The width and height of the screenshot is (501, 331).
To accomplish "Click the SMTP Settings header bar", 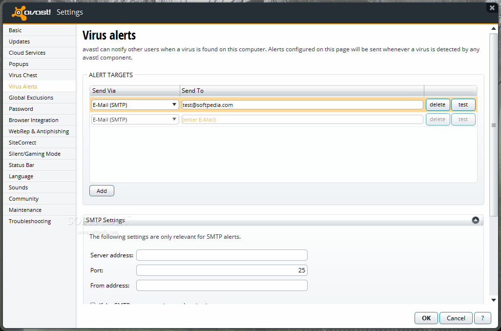I will click(x=283, y=220).
